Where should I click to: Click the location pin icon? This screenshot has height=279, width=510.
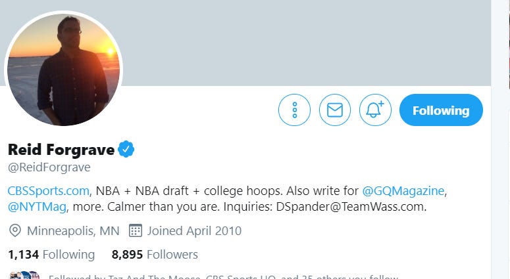tap(15, 230)
